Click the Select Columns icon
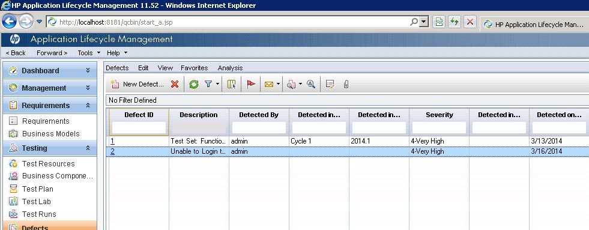Image resolution: width=589 pixels, height=230 pixels. click(232, 84)
